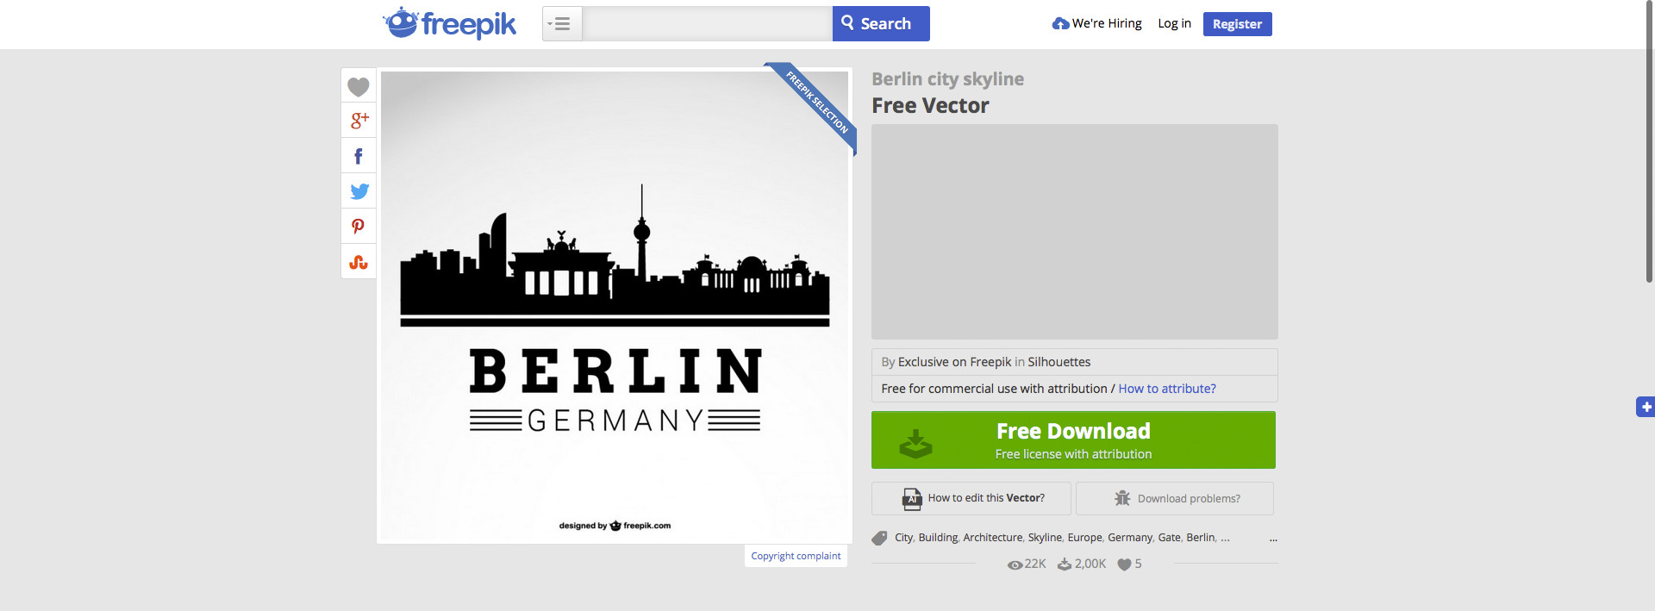
Task: Open the Freepik logo homepage
Action: pyautogui.click(x=449, y=23)
